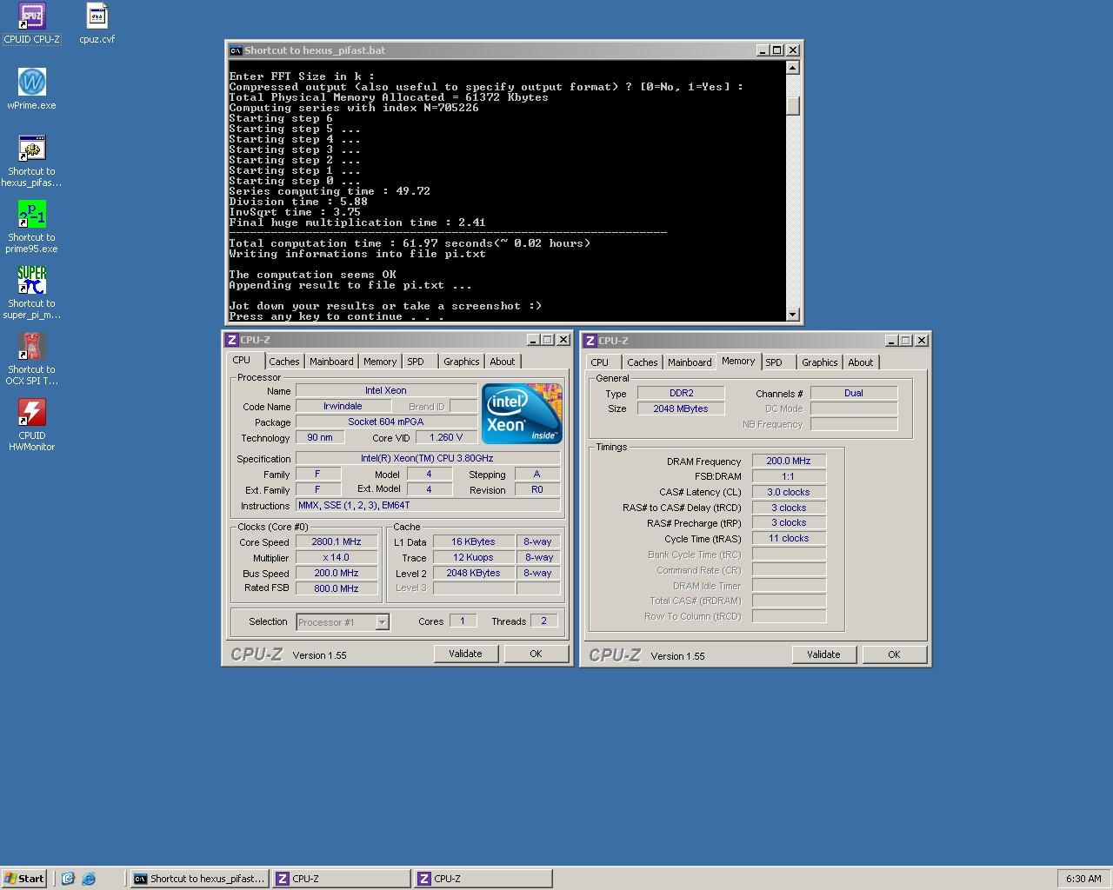The width and height of the screenshot is (1113, 890).
Task: Click the 2800.1 MHz core speed value
Action: 337,542
